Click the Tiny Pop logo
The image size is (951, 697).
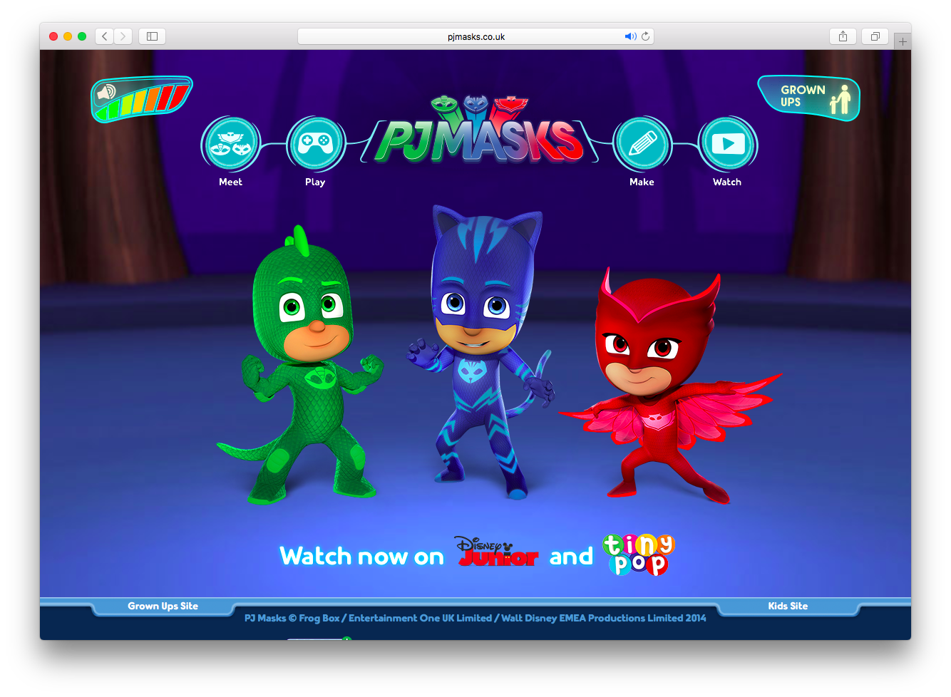(x=638, y=554)
